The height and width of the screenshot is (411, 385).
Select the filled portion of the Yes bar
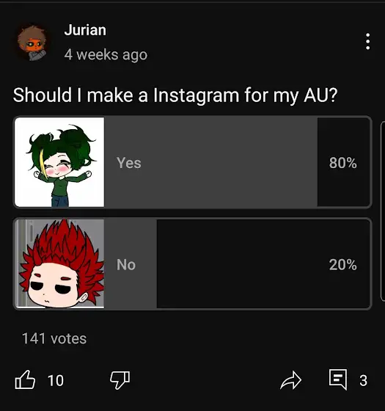(x=210, y=162)
